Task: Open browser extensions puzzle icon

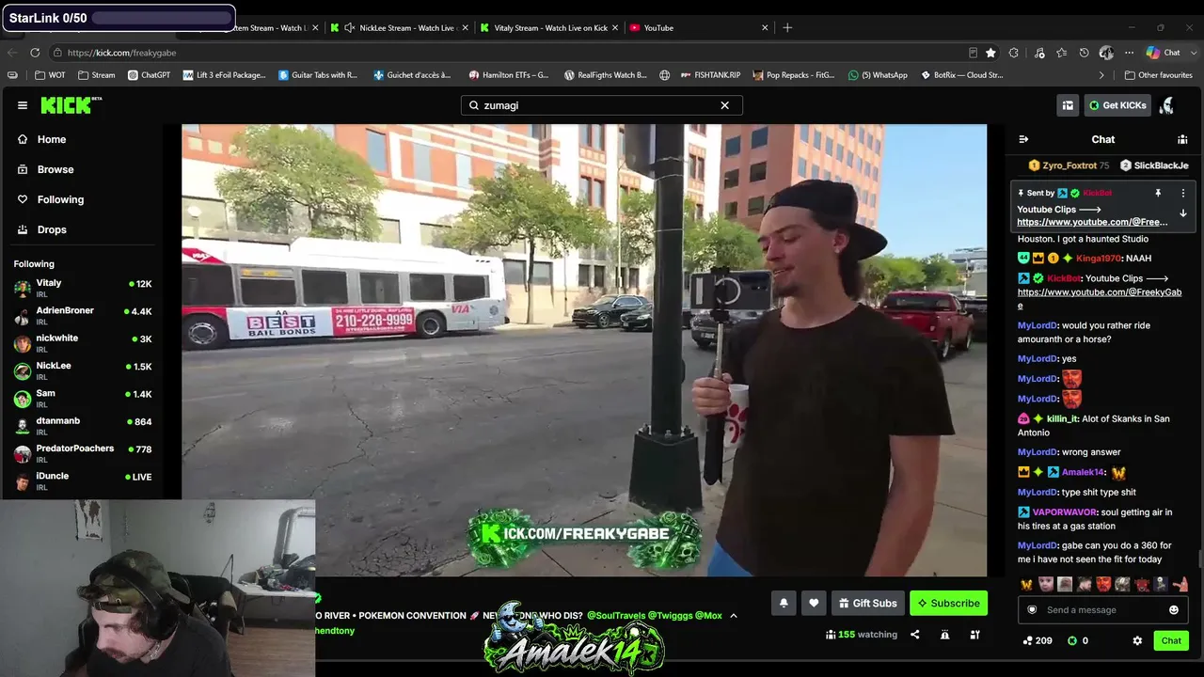Action: [x=1014, y=53]
